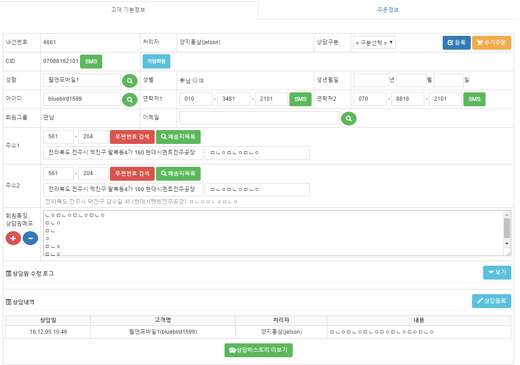The image size is (520, 365).
Task: Expand 상담원 수정 로그 with 보기
Action: pos(497,273)
